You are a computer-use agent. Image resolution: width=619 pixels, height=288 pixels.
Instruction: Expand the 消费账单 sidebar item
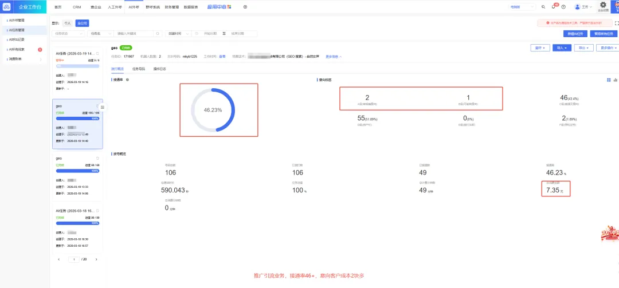23,59
